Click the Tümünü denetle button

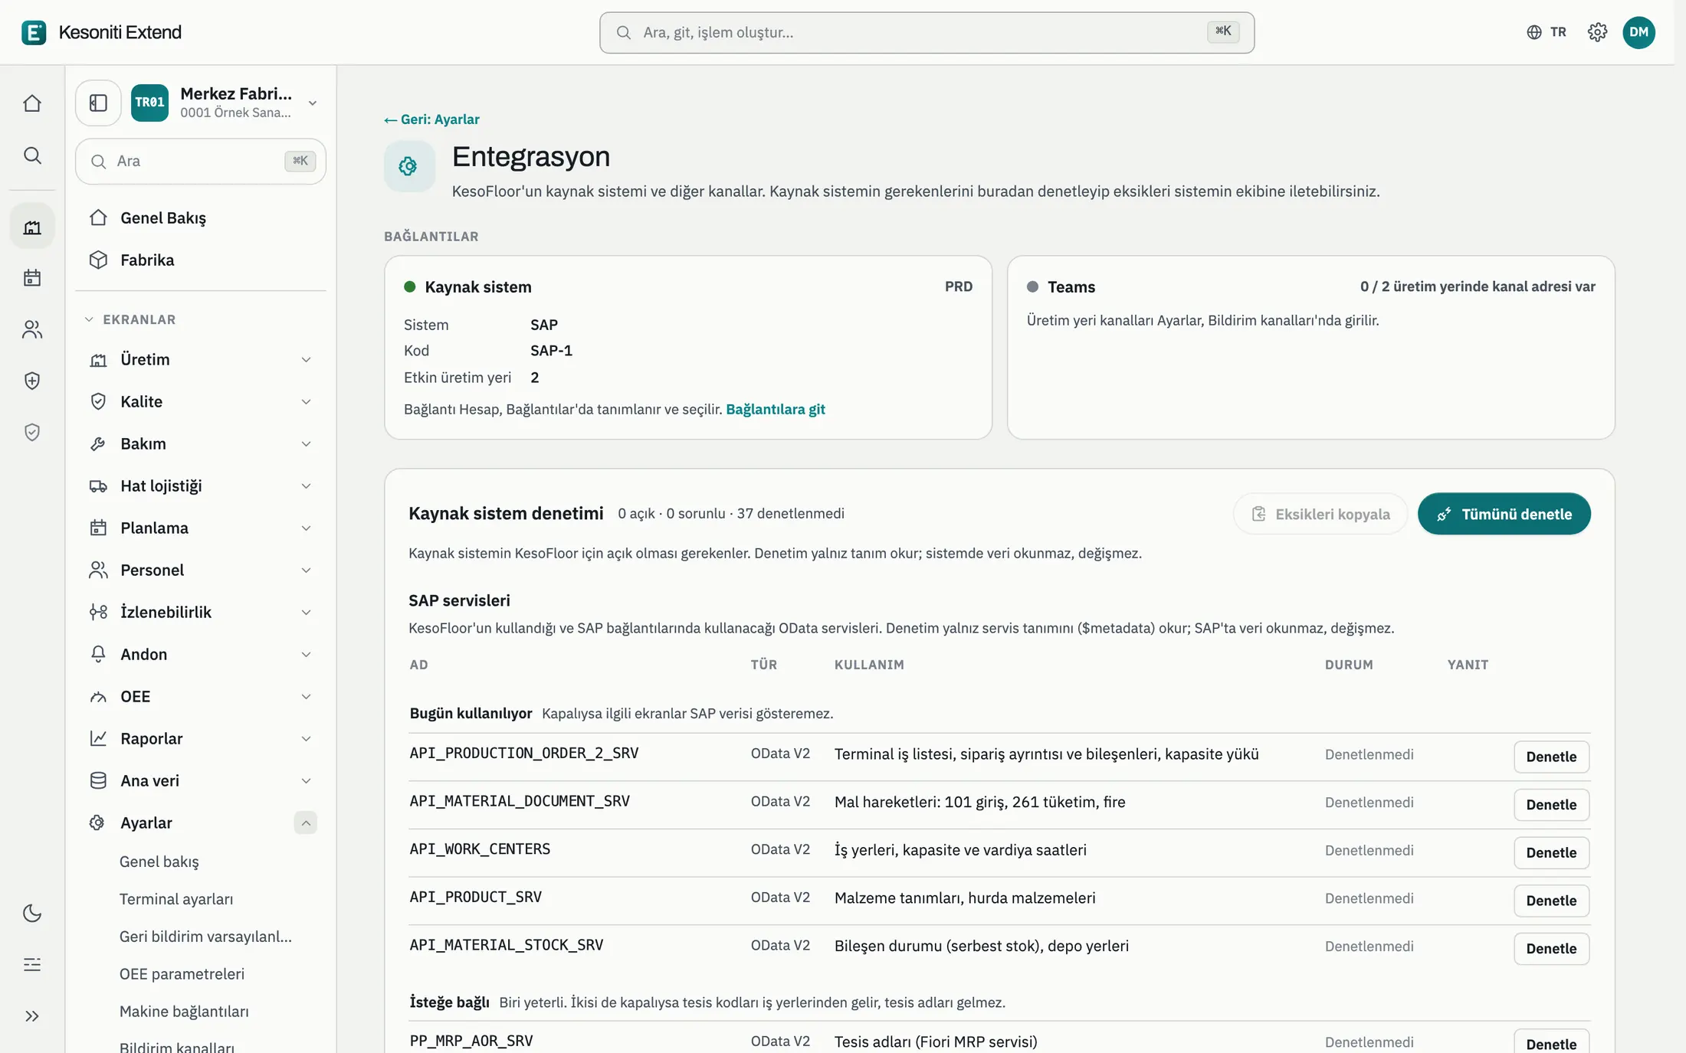(x=1504, y=514)
